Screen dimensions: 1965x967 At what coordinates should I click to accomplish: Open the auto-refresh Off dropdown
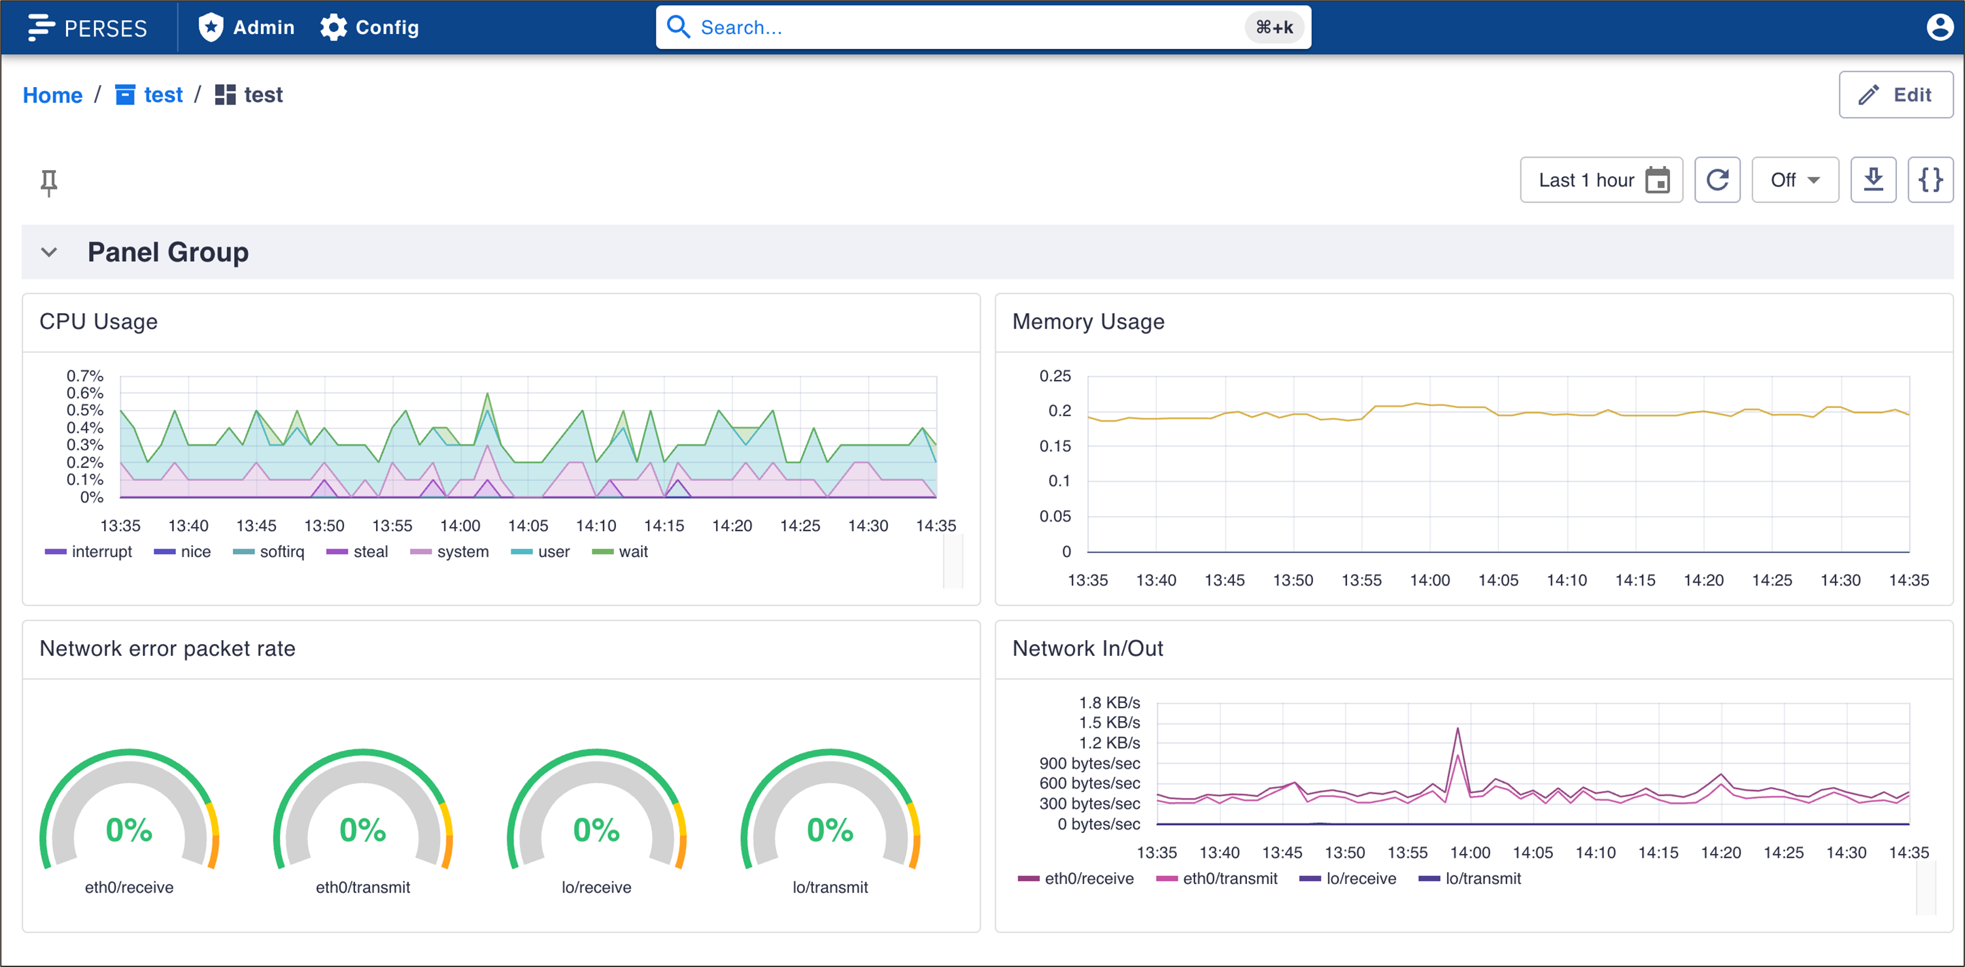pos(1794,180)
